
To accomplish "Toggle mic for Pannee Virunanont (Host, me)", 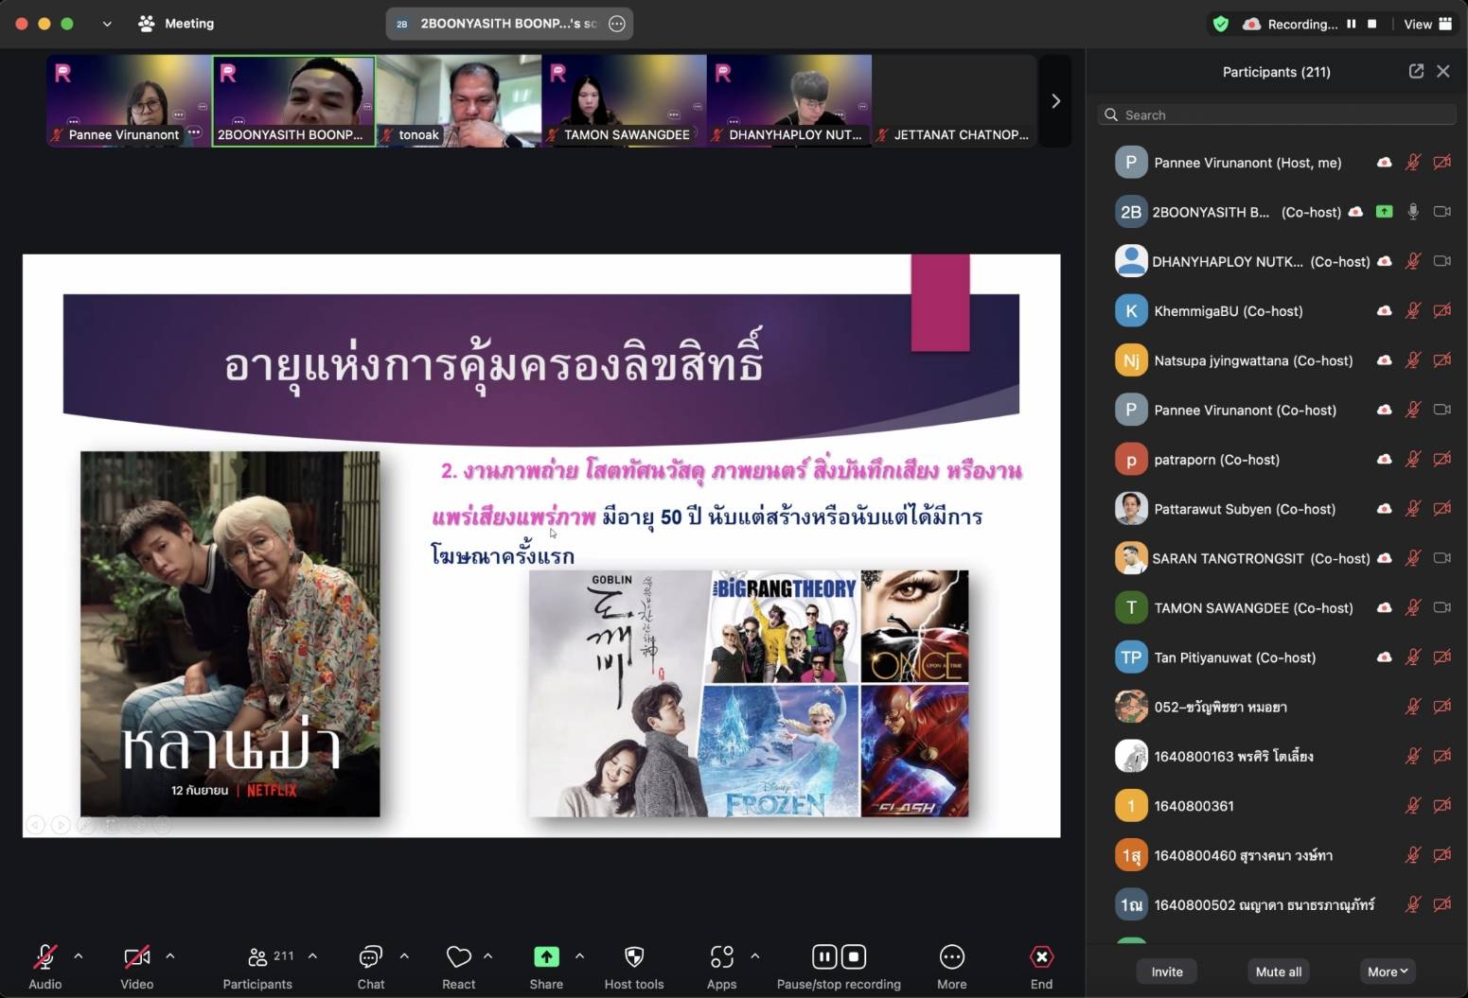I will 1413,163.
